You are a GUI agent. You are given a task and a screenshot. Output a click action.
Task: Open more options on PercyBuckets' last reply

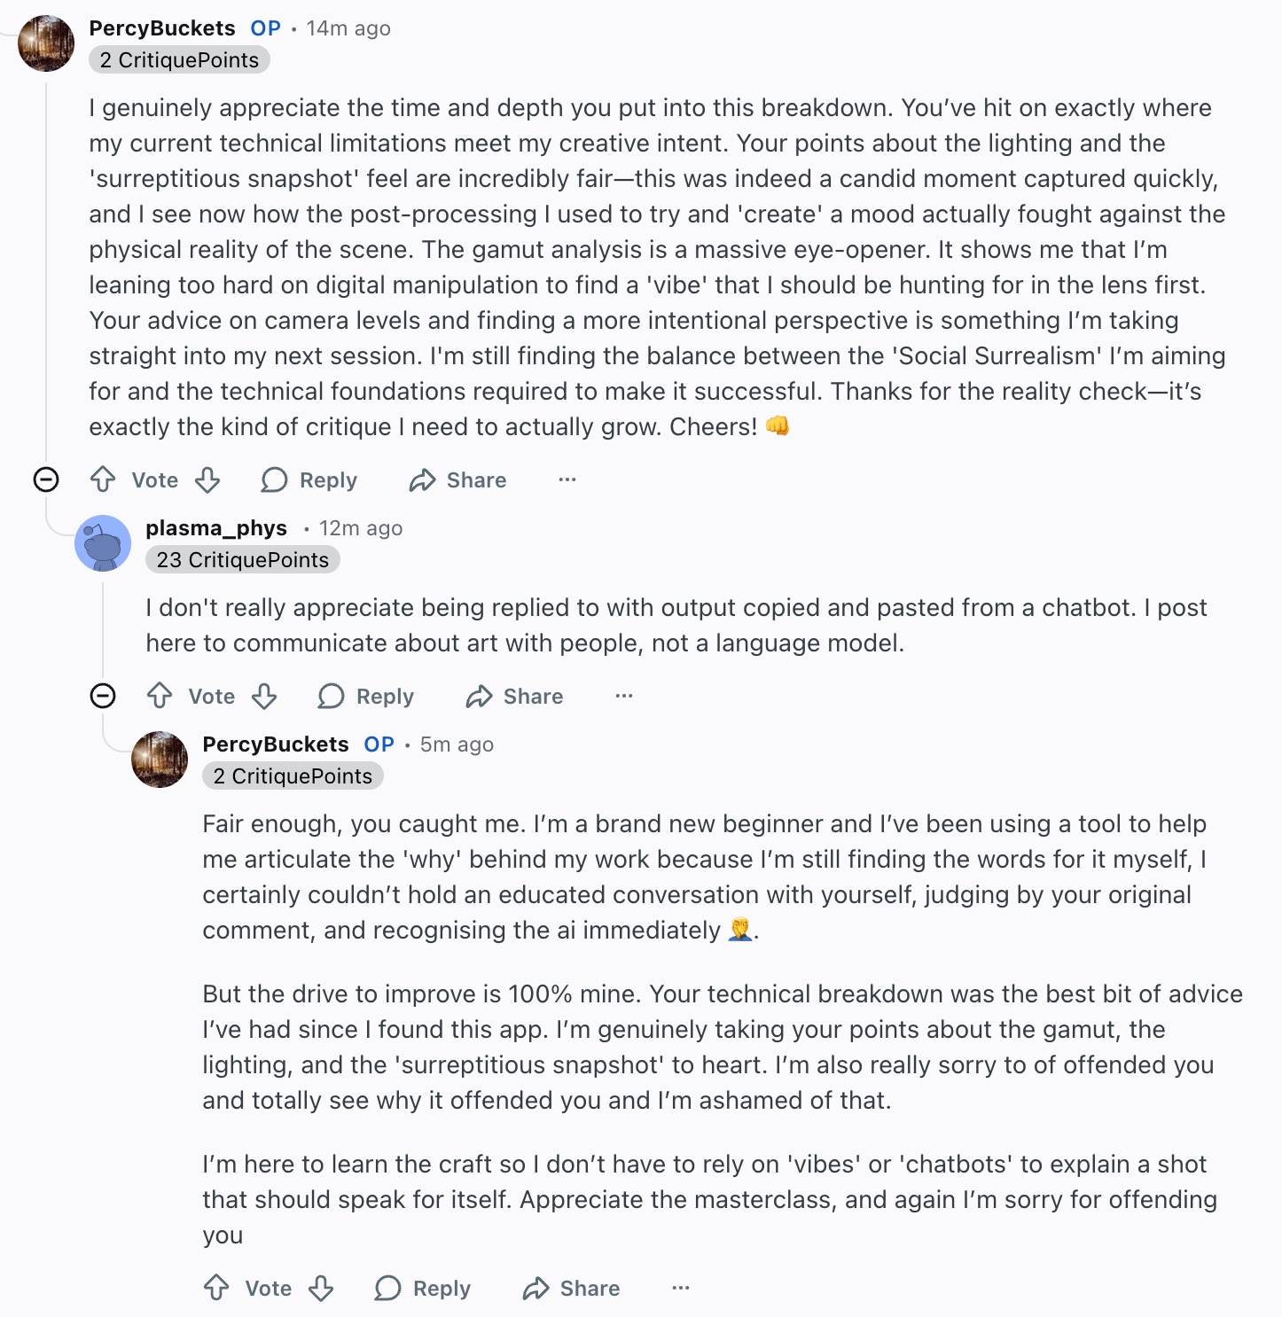click(681, 1288)
